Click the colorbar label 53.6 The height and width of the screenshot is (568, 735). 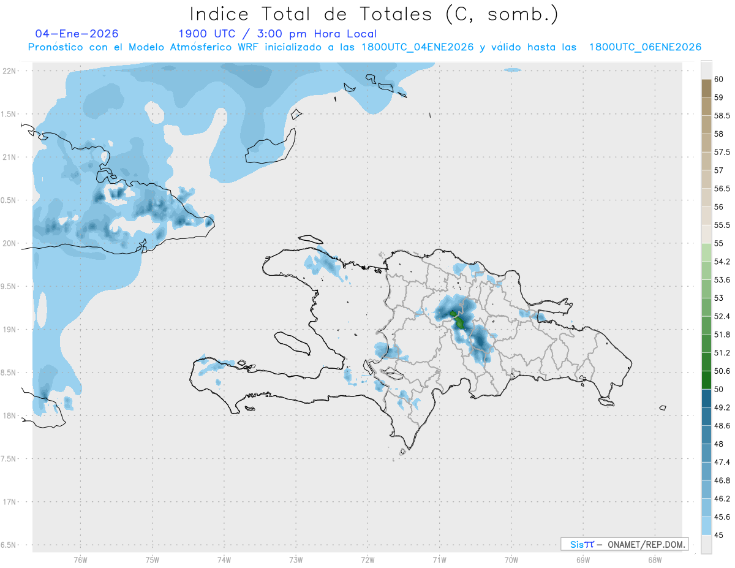point(722,279)
